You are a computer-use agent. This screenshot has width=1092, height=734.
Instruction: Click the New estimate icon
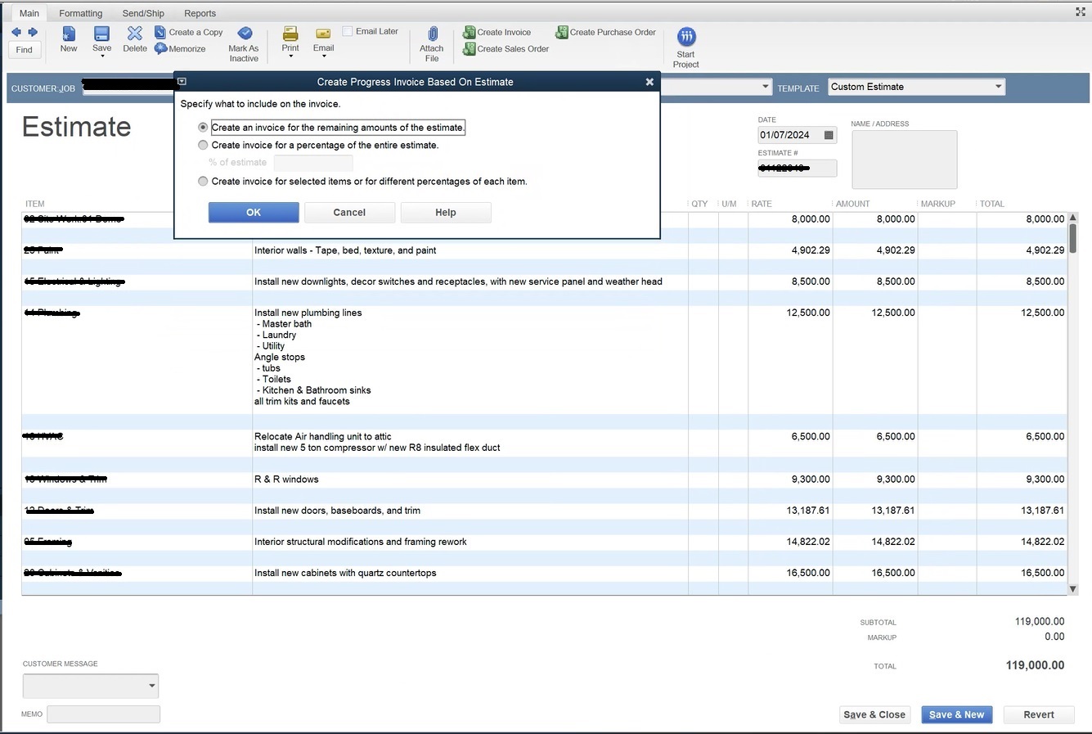click(69, 34)
